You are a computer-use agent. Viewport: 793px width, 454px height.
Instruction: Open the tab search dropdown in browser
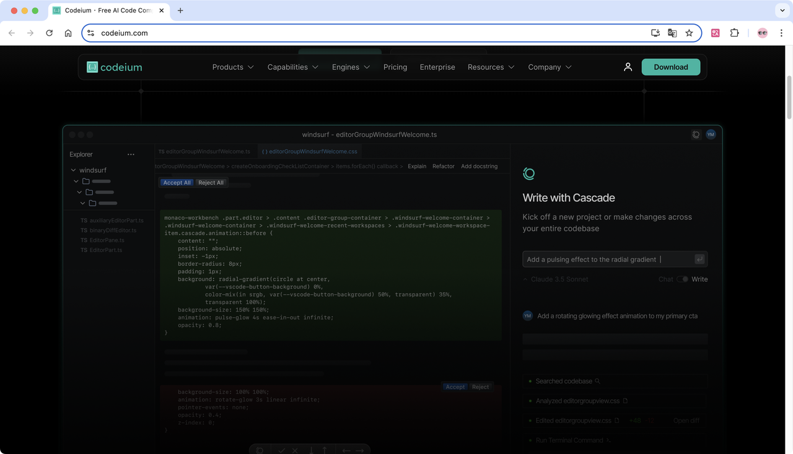click(x=782, y=11)
